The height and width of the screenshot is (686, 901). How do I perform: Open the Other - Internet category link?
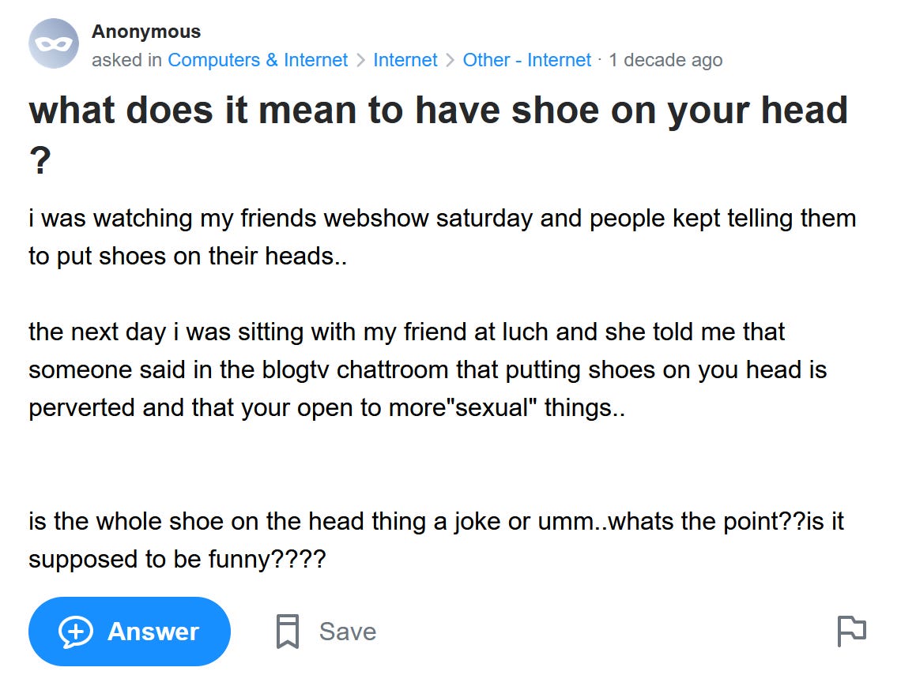point(526,60)
